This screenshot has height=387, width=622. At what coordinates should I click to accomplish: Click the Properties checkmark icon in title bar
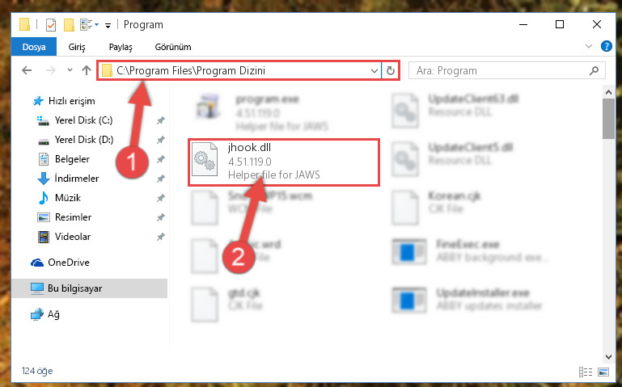51,25
